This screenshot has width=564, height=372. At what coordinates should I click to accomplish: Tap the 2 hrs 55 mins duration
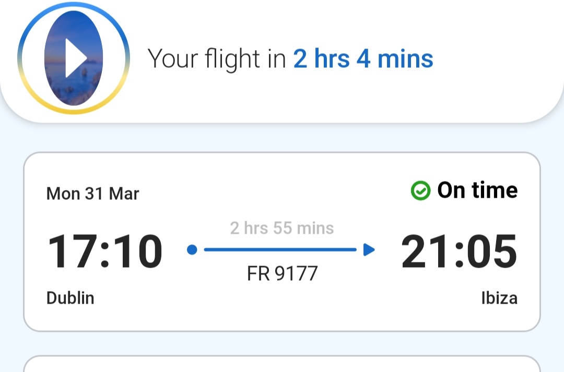(282, 228)
